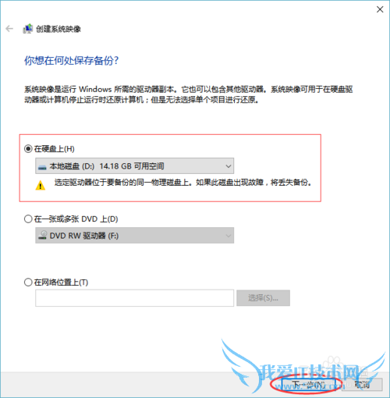Click the 你想在何处保存备份? heading
This screenshot has width=390, height=398.
pyautogui.click(x=71, y=61)
